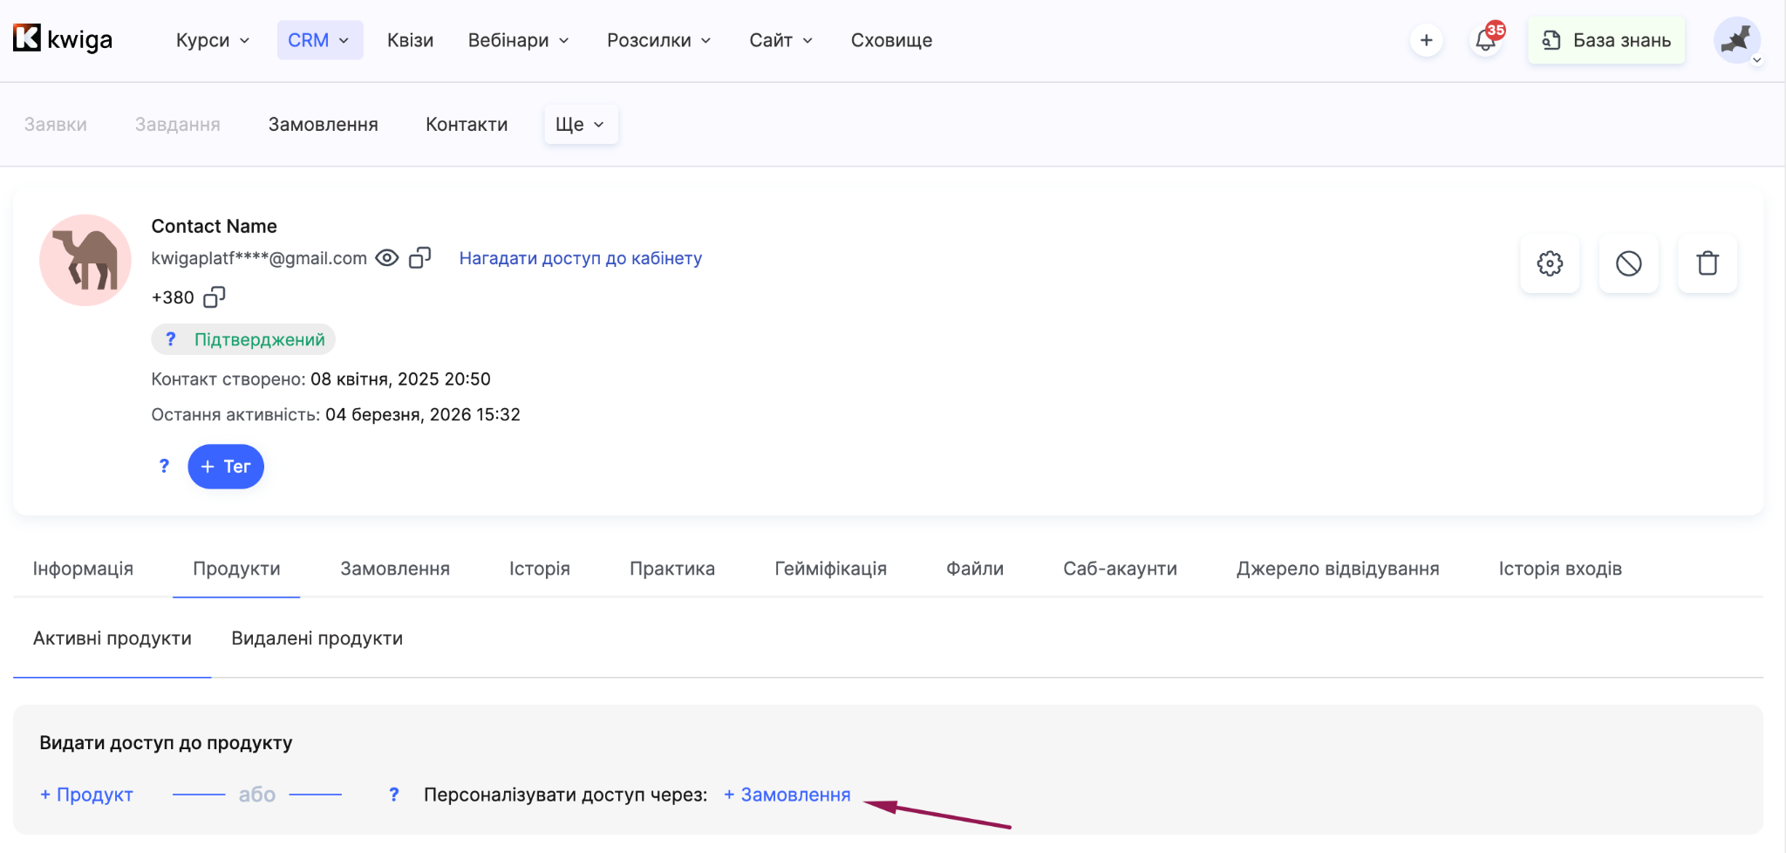The width and height of the screenshot is (1786, 853).
Task: Click Нагадати доступ до кабінету link
Action: (581, 258)
